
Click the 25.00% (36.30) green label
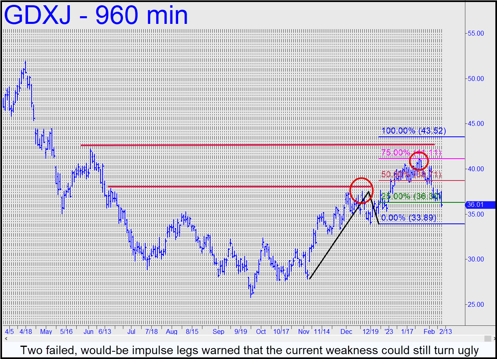(411, 196)
